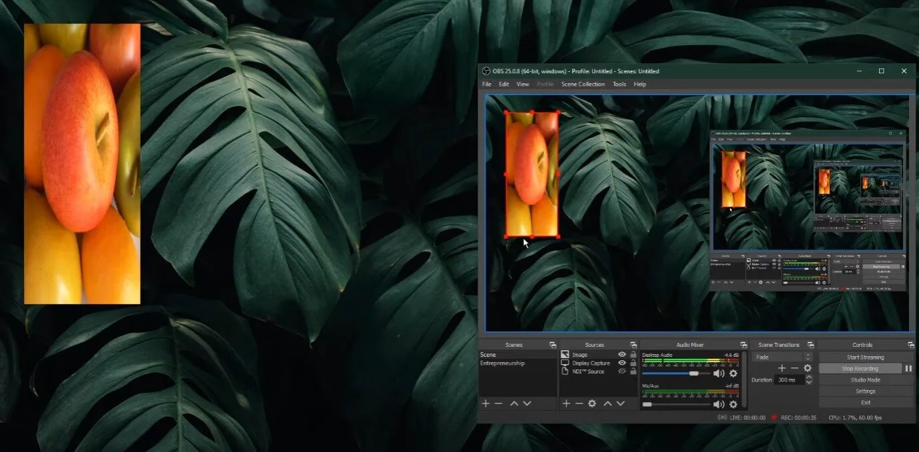The width and height of the screenshot is (919, 452).
Task: Undock the Scenes panel
Action: pos(552,345)
